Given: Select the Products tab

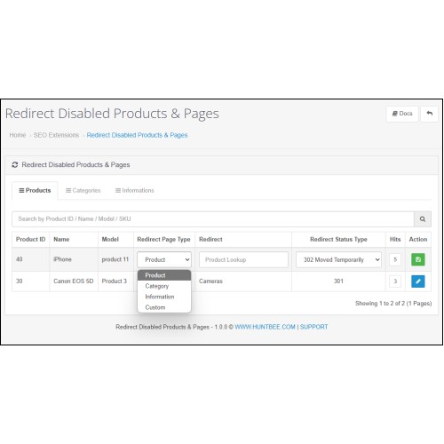Looking at the screenshot, I should 35,190.
